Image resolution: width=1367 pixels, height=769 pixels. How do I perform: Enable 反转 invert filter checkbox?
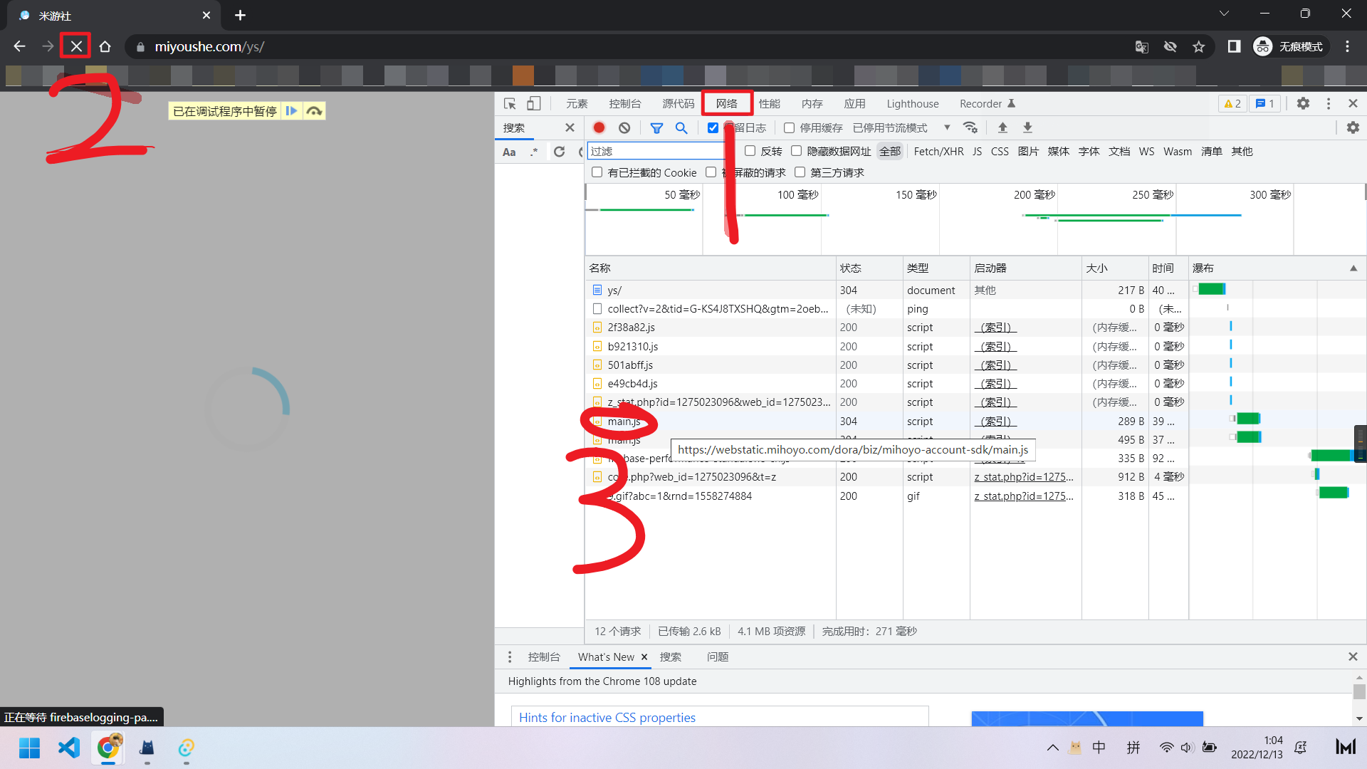pos(750,151)
